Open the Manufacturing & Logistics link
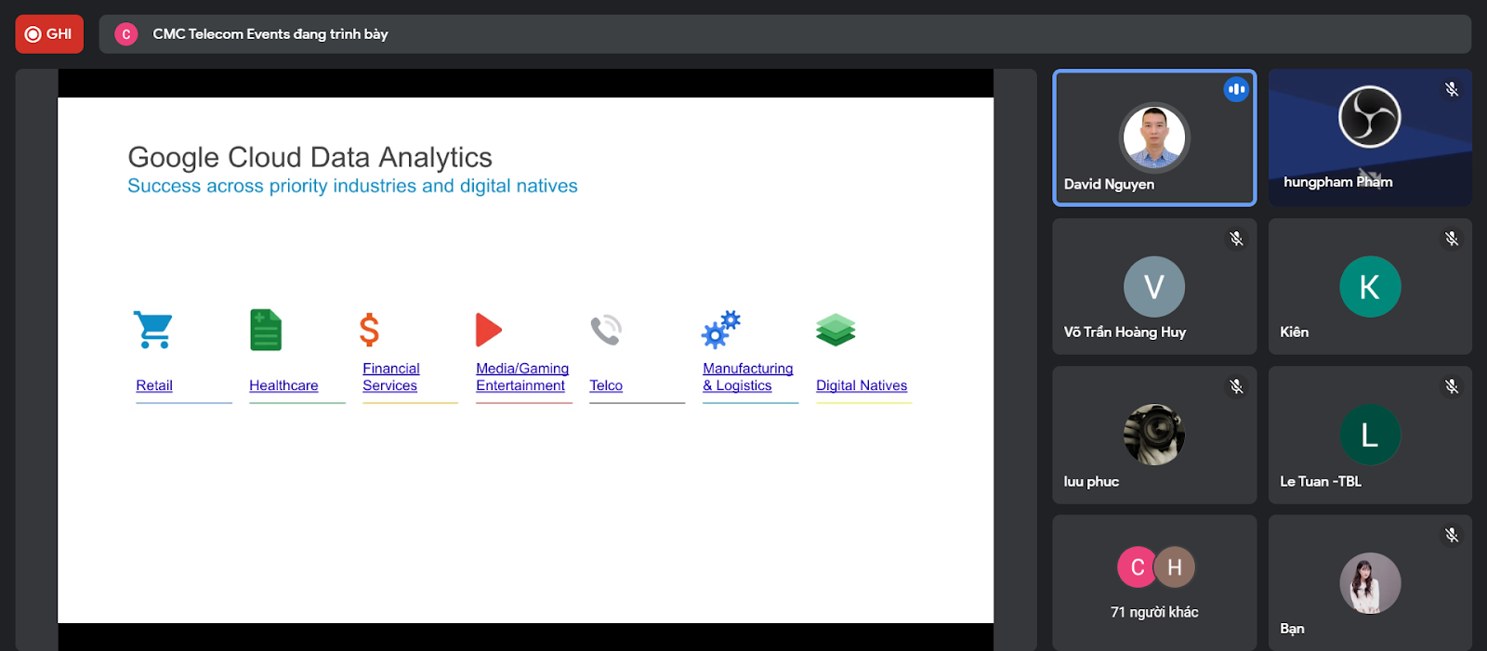Image resolution: width=1487 pixels, height=651 pixels. click(748, 377)
